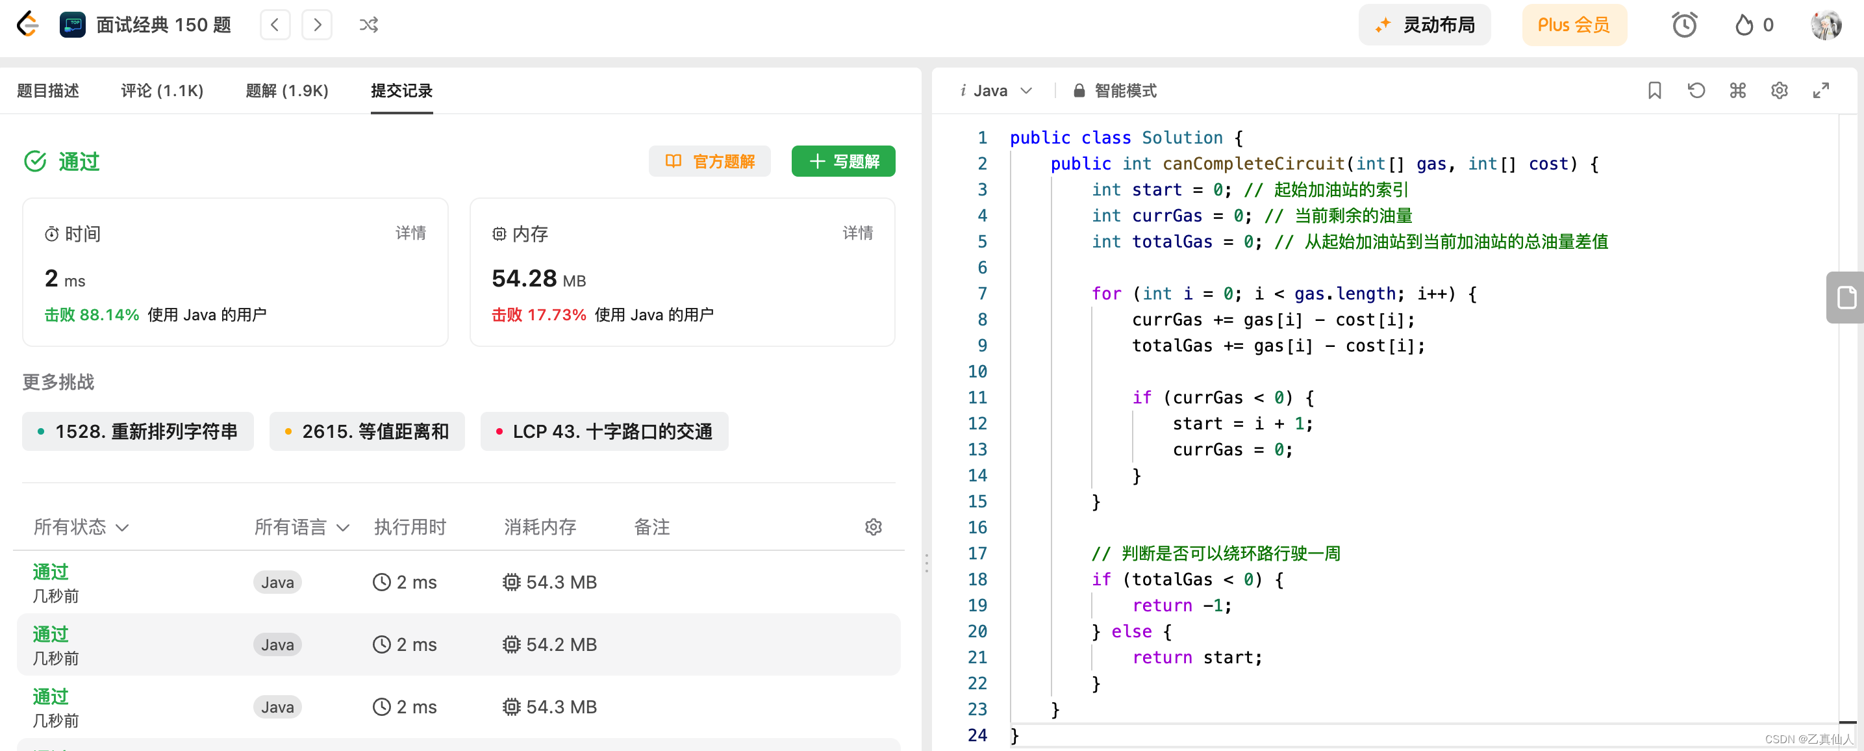View 详情 of the 内存 card
The image size is (1864, 751).
click(857, 233)
